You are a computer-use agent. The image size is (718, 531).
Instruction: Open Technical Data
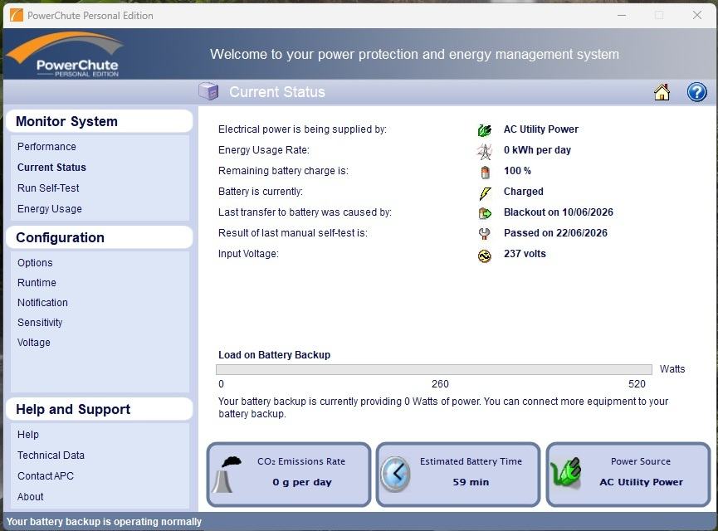[51, 455]
